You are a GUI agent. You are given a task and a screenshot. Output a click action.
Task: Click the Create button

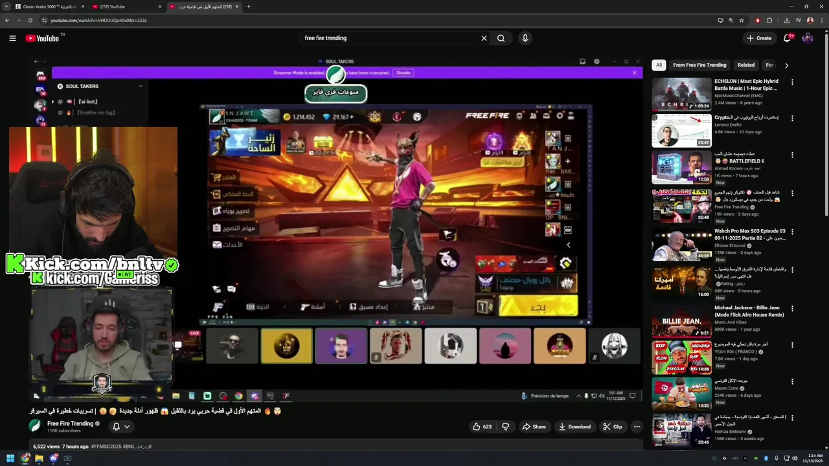pyautogui.click(x=759, y=38)
